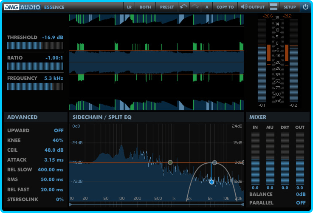Select the blue bandpass EQ node
Screen dimensions: 313x213
(x=211, y=182)
